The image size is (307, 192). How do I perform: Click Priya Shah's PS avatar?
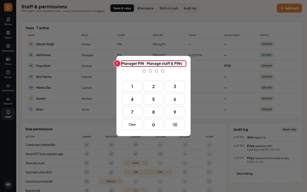click(31, 66)
